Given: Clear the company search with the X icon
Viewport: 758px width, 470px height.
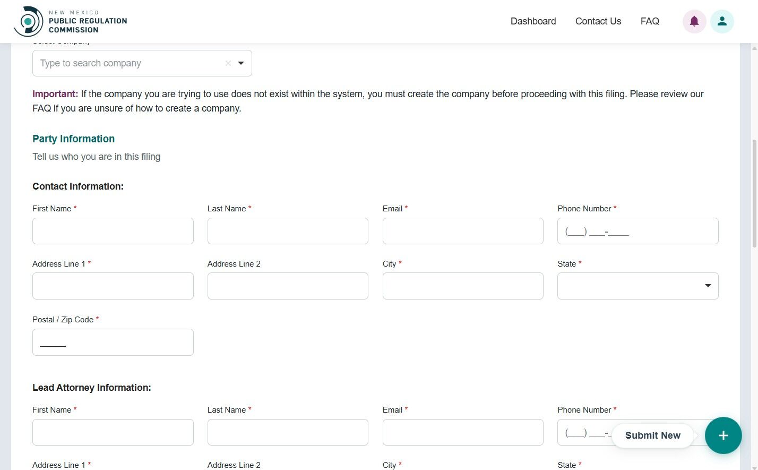Looking at the screenshot, I should pos(228,63).
